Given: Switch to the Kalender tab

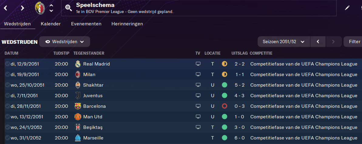Looking at the screenshot, I should click(51, 24).
